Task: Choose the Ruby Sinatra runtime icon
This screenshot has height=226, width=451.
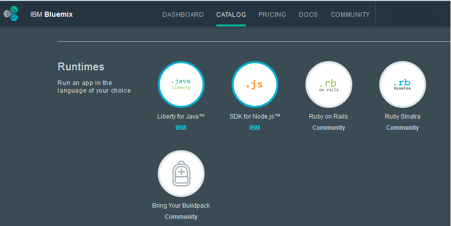Action: click(x=403, y=84)
